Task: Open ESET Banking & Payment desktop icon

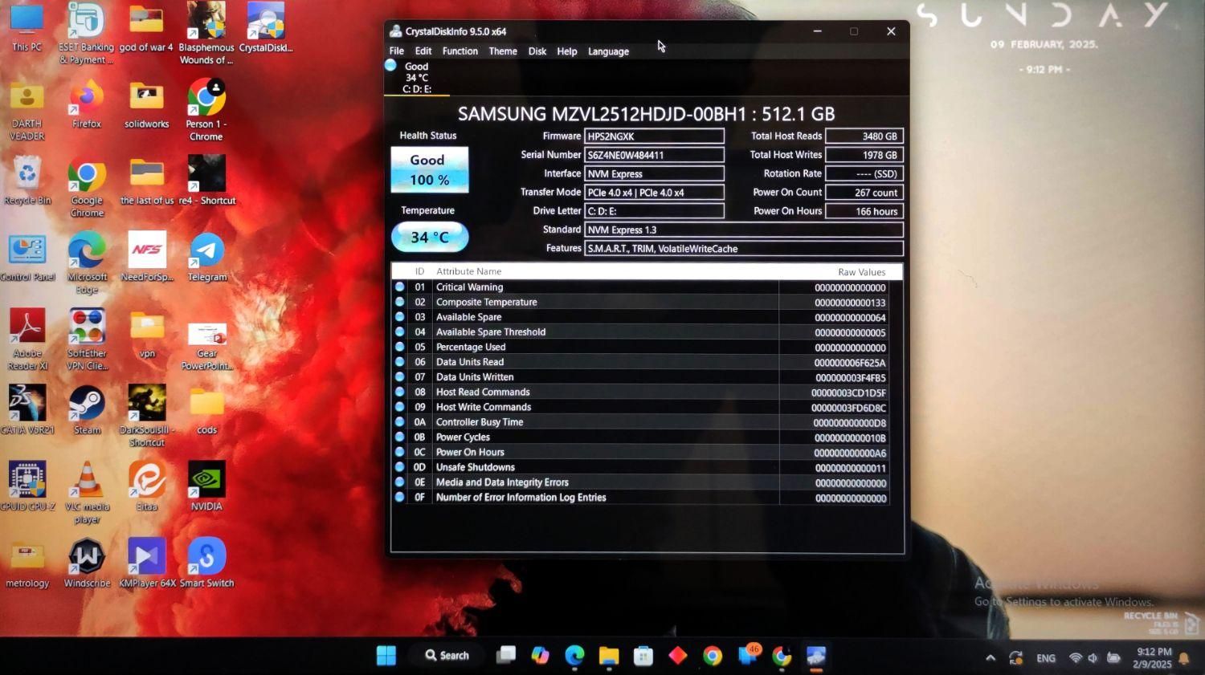Action: point(86,32)
